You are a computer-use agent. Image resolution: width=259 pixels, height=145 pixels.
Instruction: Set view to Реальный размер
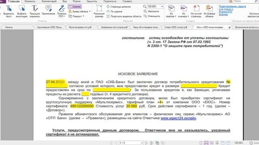click(x=99, y=11)
